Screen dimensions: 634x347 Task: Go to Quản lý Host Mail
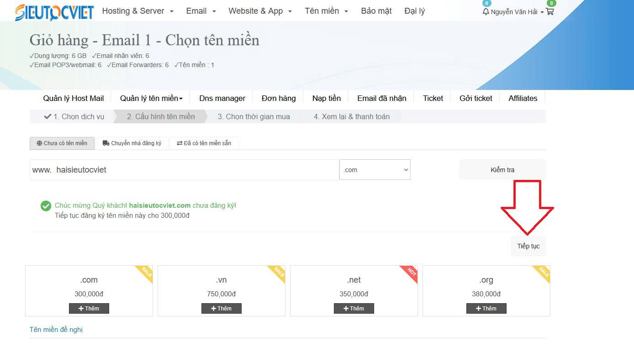click(x=74, y=98)
